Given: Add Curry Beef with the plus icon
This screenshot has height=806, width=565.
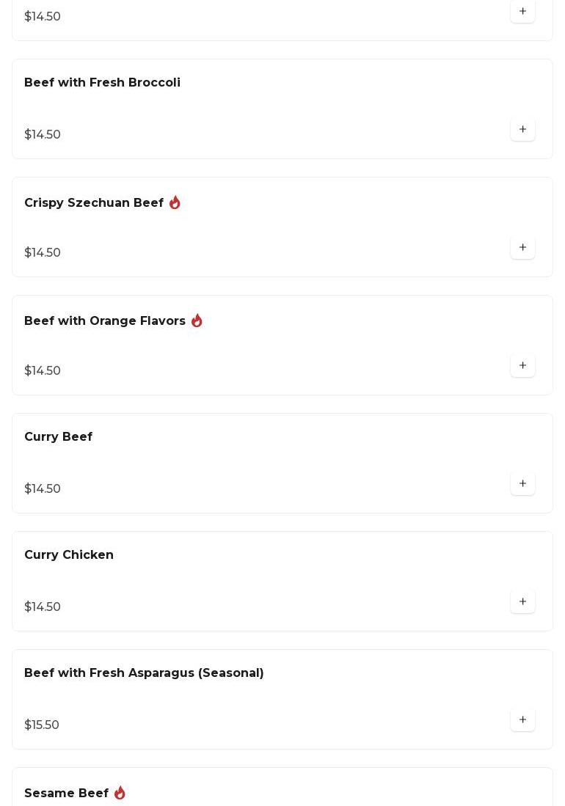Looking at the screenshot, I should [x=522, y=484].
